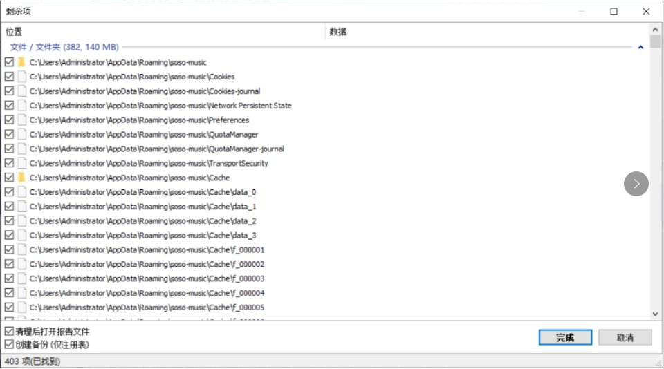Screen dimensions: 664x369
Task: Deselect the Preferences file checkbox
Action: click(x=9, y=120)
